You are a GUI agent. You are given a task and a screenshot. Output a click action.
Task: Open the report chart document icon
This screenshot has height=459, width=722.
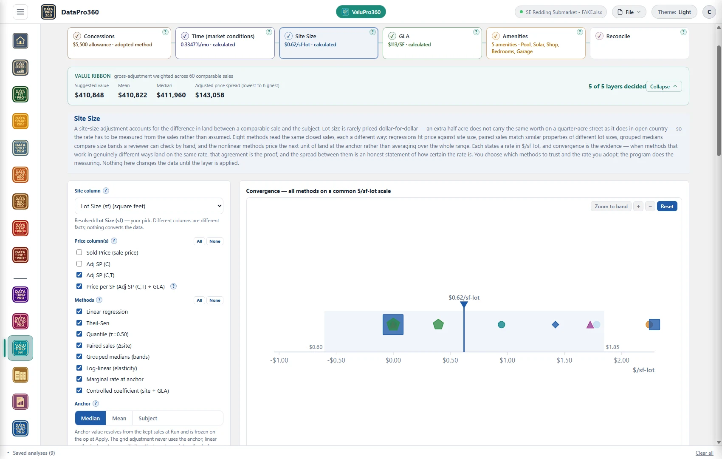(x=20, y=402)
